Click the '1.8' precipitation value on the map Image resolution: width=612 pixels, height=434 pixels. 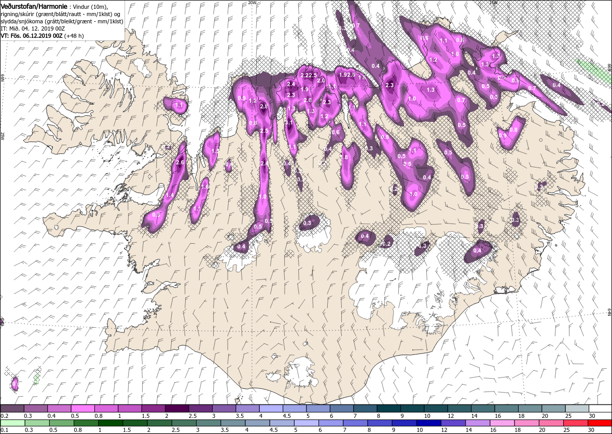[x=344, y=157]
